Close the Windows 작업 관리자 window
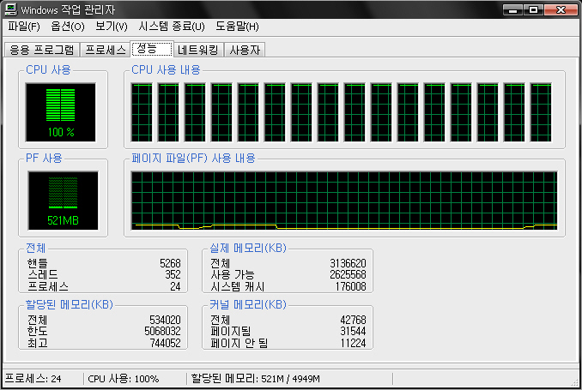The width and height of the screenshot is (582, 390). 561,9
